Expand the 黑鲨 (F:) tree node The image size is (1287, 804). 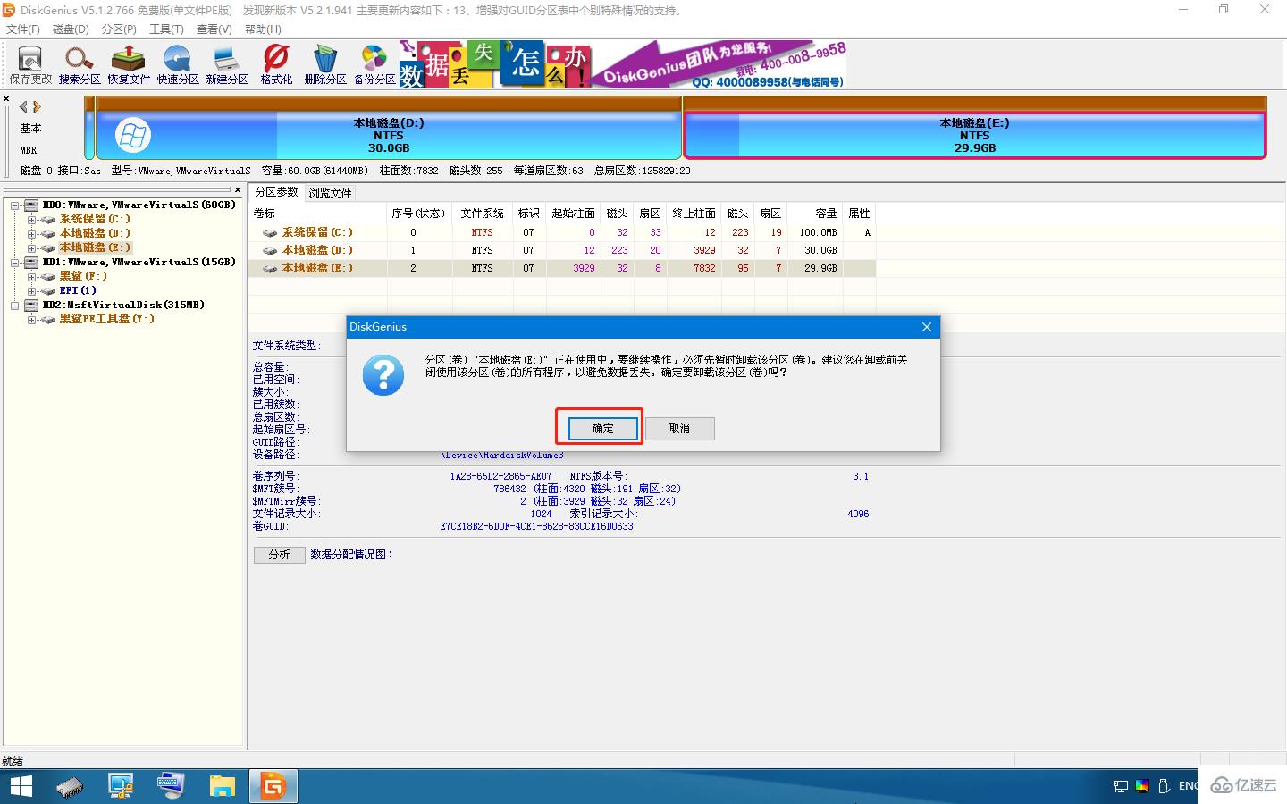pyautogui.click(x=31, y=277)
